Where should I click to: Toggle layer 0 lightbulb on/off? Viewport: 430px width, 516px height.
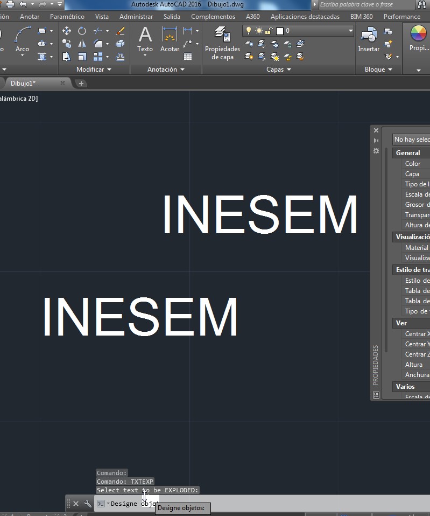[249, 31]
